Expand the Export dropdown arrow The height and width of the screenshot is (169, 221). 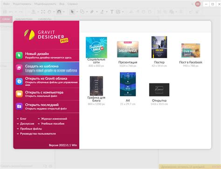point(38,12)
